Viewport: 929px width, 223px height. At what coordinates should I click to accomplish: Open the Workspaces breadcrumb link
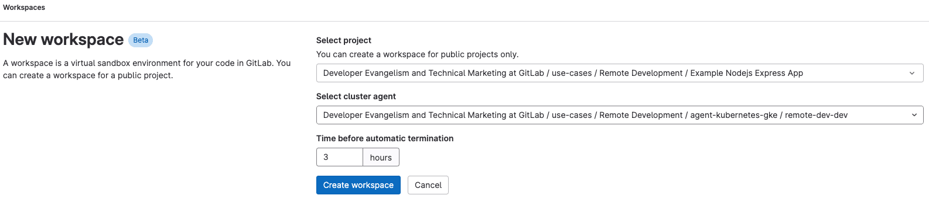click(24, 8)
